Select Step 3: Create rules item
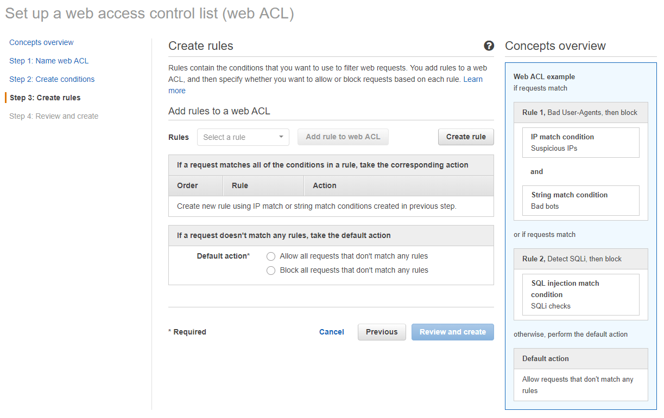The image size is (664, 418). pos(45,98)
